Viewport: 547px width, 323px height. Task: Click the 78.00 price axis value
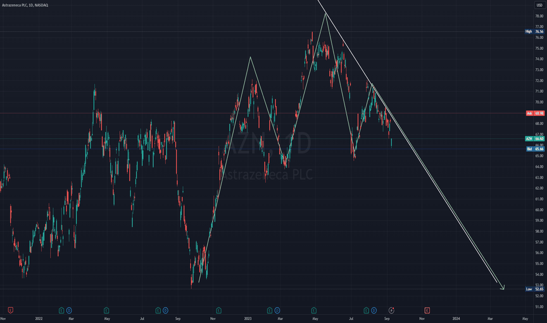coord(539,16)
